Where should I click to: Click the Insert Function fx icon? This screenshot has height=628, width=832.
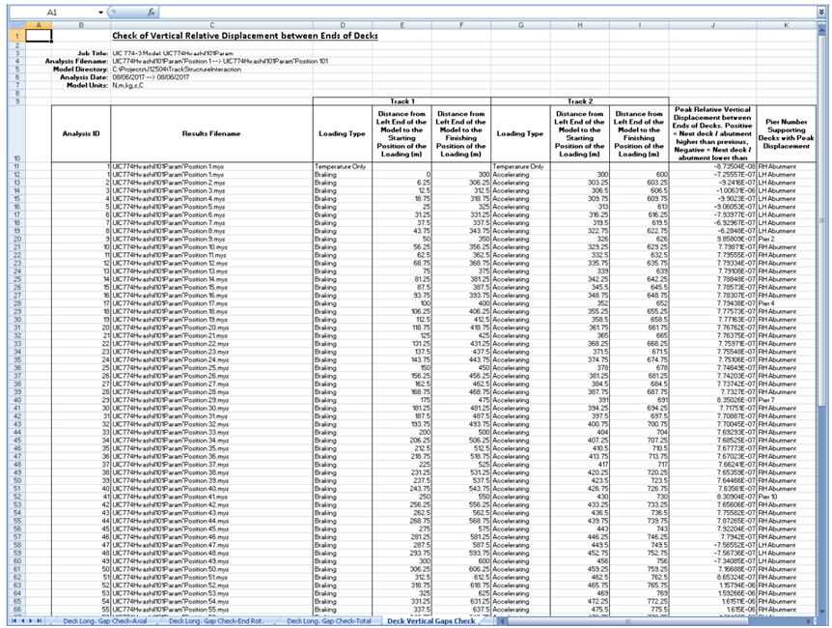pyautogui.click(x=151, y=12)
